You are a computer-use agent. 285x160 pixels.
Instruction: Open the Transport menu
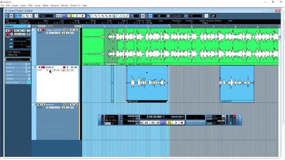pyautogui.click(x=54, y=6)
